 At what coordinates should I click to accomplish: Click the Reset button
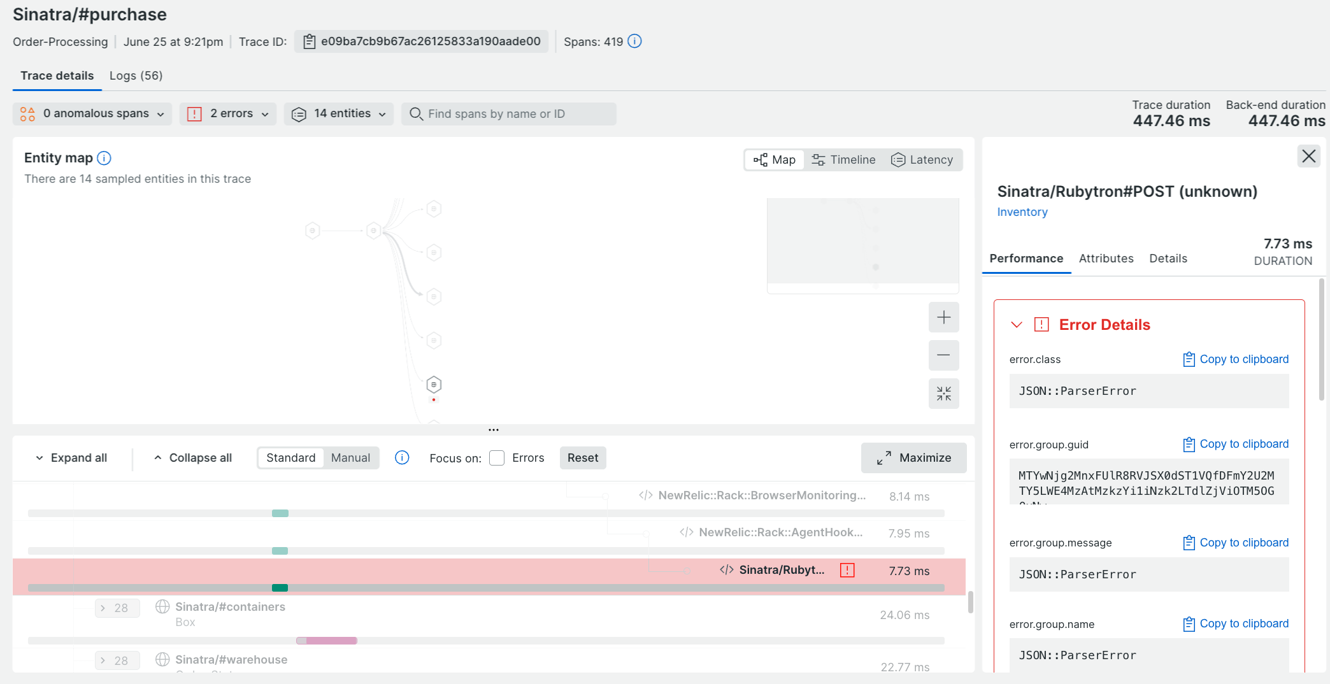(583, 458)
